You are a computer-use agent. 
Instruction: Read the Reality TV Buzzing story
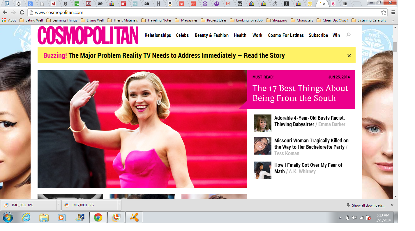(x=164, y=55)
